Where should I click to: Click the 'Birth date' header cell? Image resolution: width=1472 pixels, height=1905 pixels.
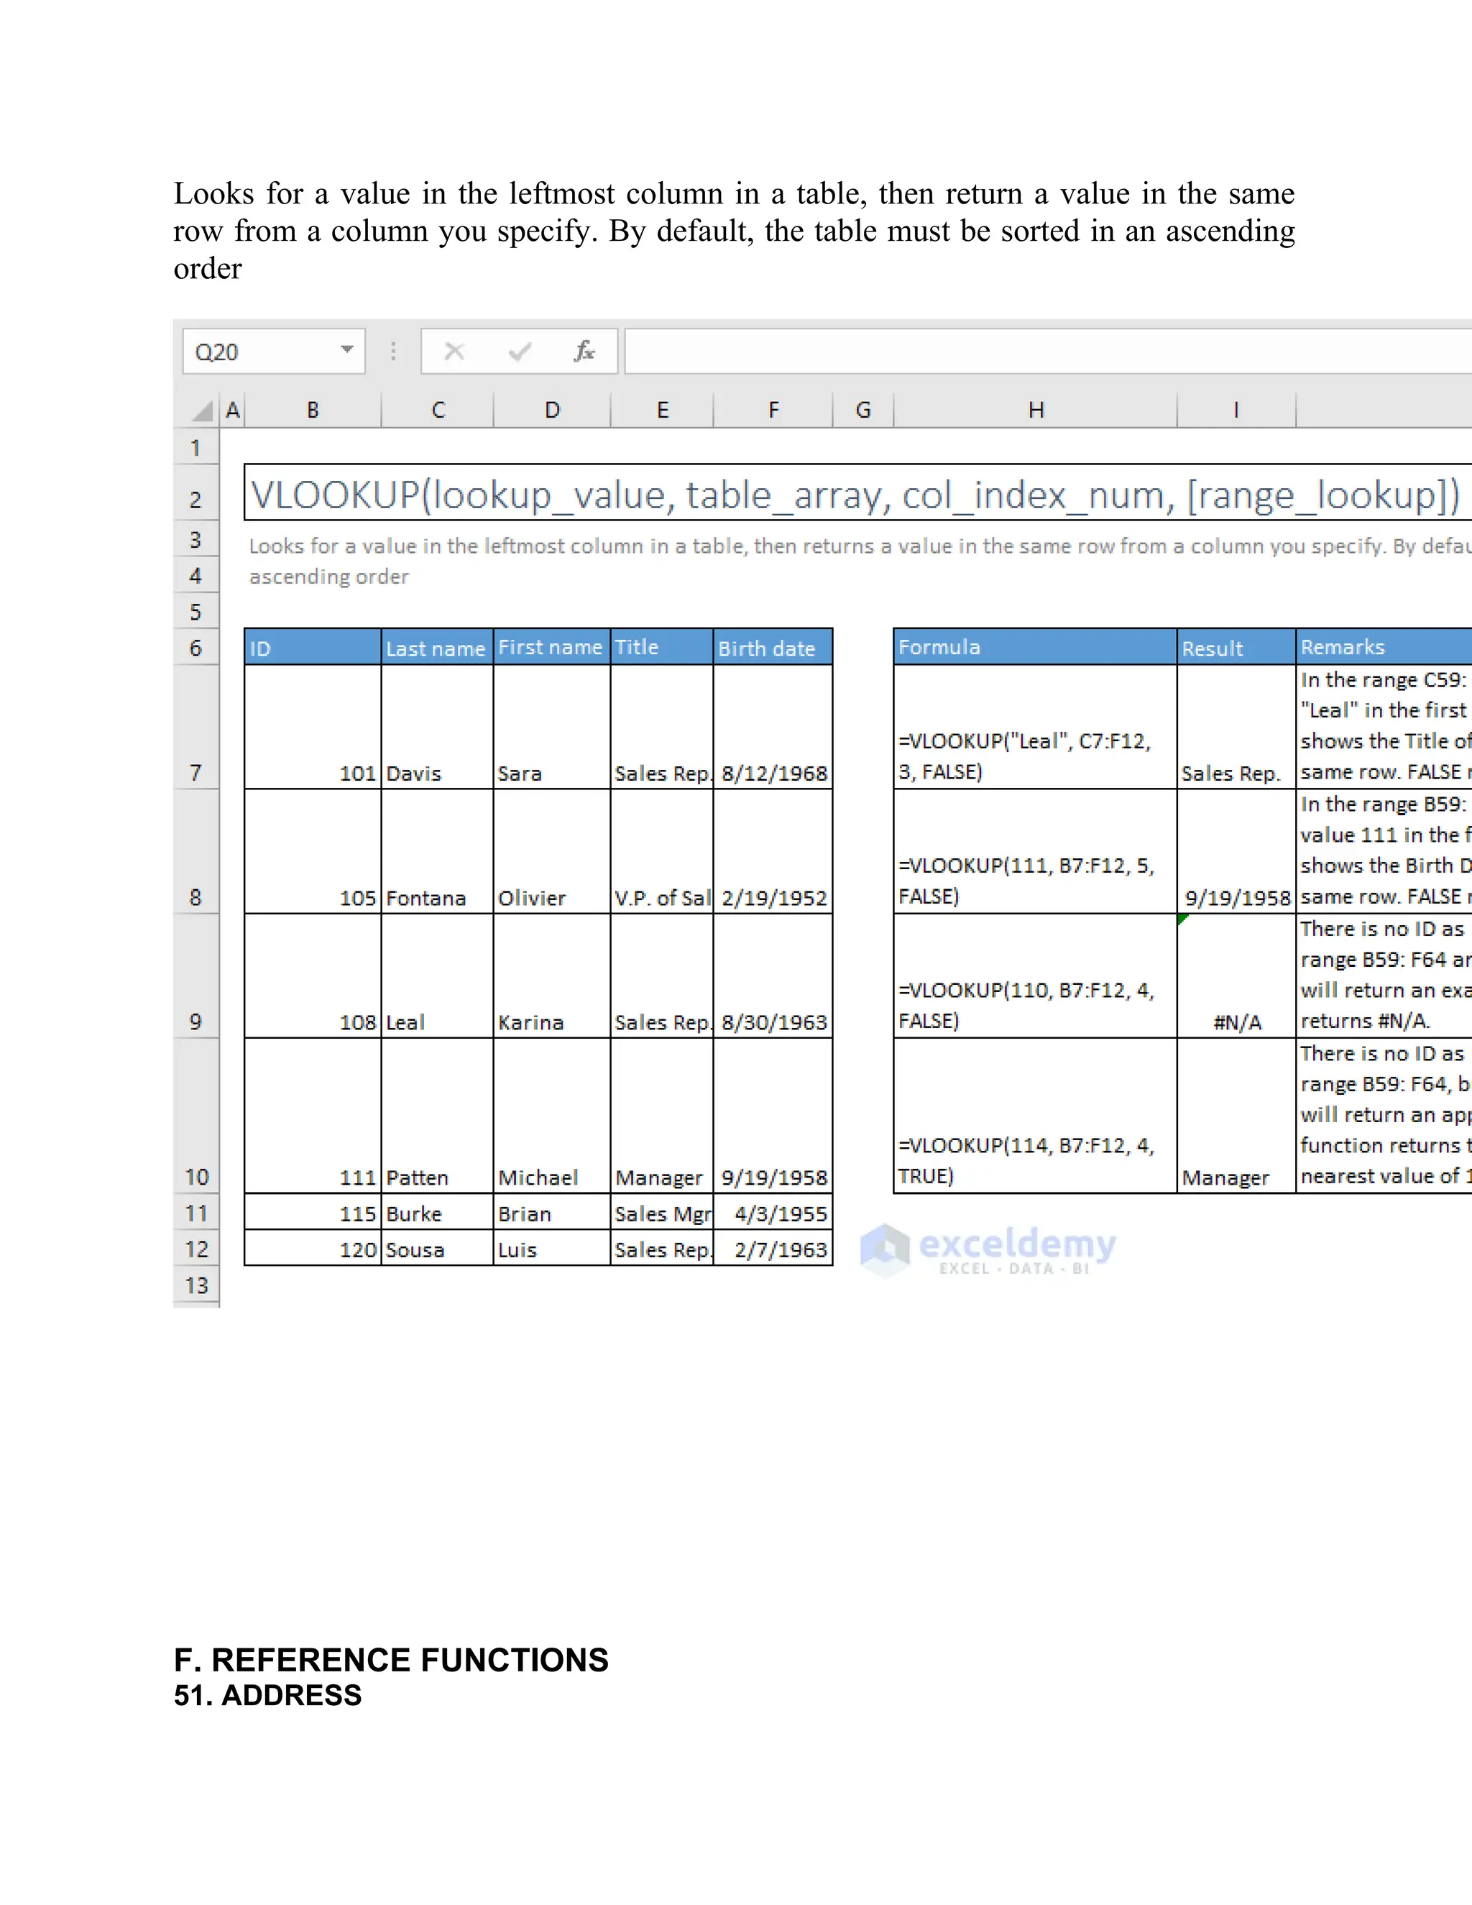(x=773, y=647)
